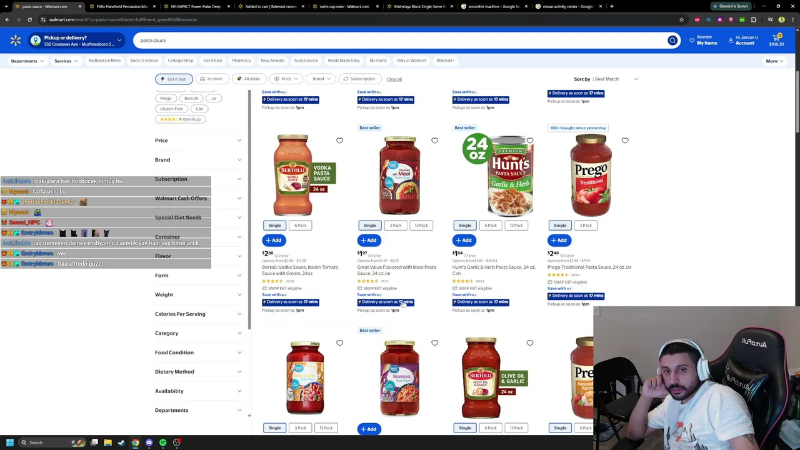Select 12 Pack for Great Value Meat sauce
Screen dimensions: 800x450
[x=421, y=226]
